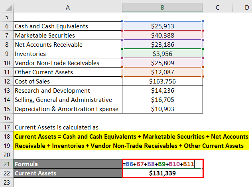Click the 'Cost of Sales' cell
252x187 pixels.
tap(68, 81)
